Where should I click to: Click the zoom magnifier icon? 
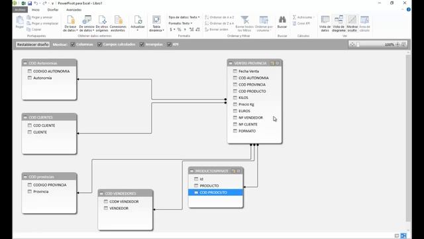403,44
